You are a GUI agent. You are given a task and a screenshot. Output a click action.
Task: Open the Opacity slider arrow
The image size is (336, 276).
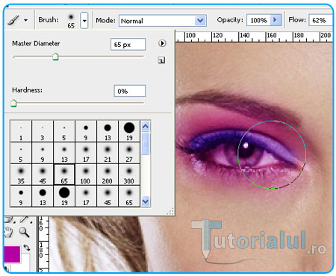(x=276, y=19)
